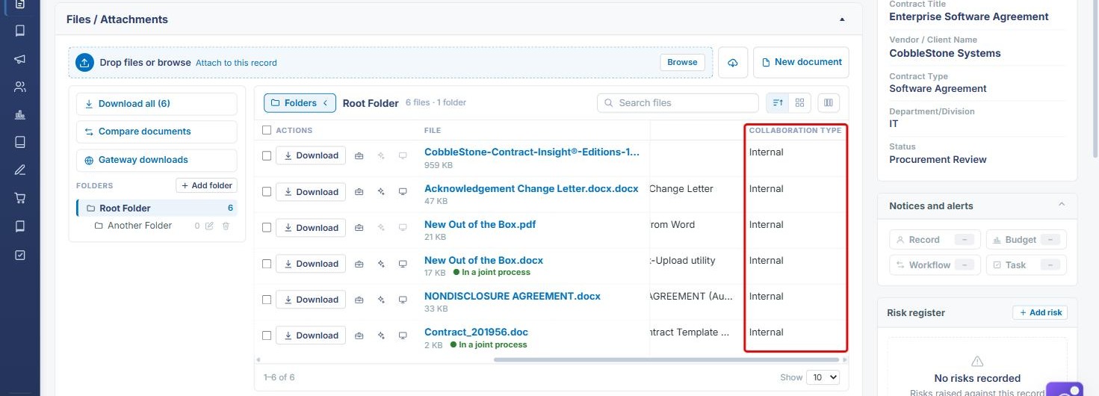Check the box for NONDISCLOSURE AGREEMENT.docx
Image resolution: width=1099 pixels, height=396 pixels.
pos(267,300)
